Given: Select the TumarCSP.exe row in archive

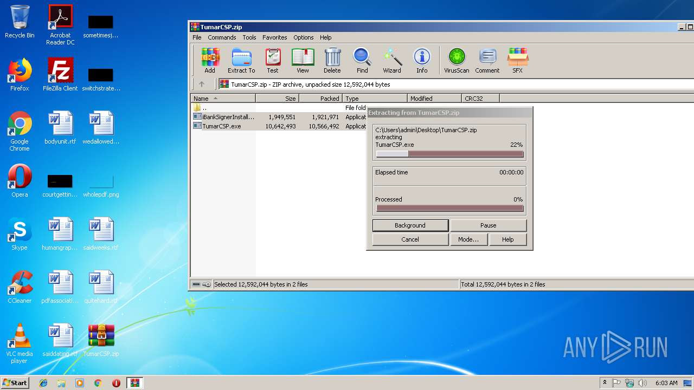Looking at the screenshot, I should coord(279,126).
